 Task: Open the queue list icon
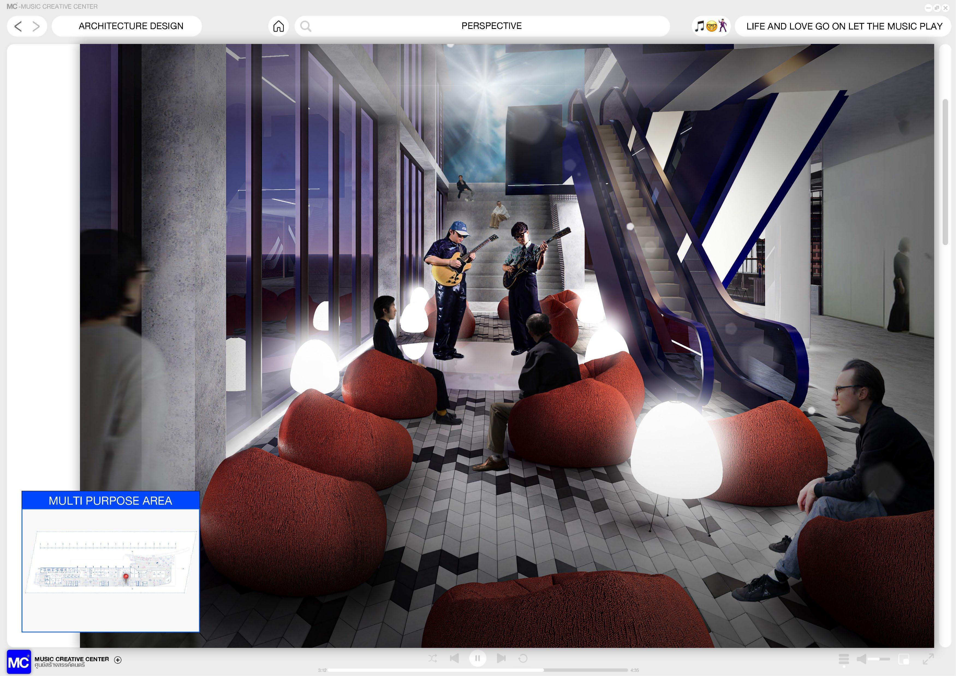pos(844,659)
